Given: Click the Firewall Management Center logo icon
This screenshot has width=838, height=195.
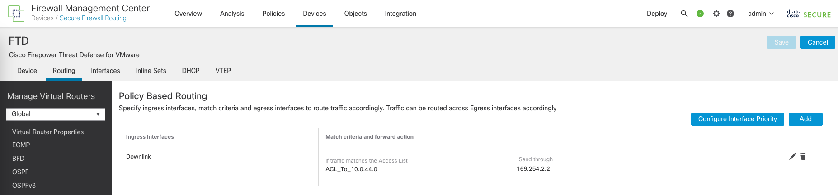Looking at the screenshot, I should tap(16, 14).
